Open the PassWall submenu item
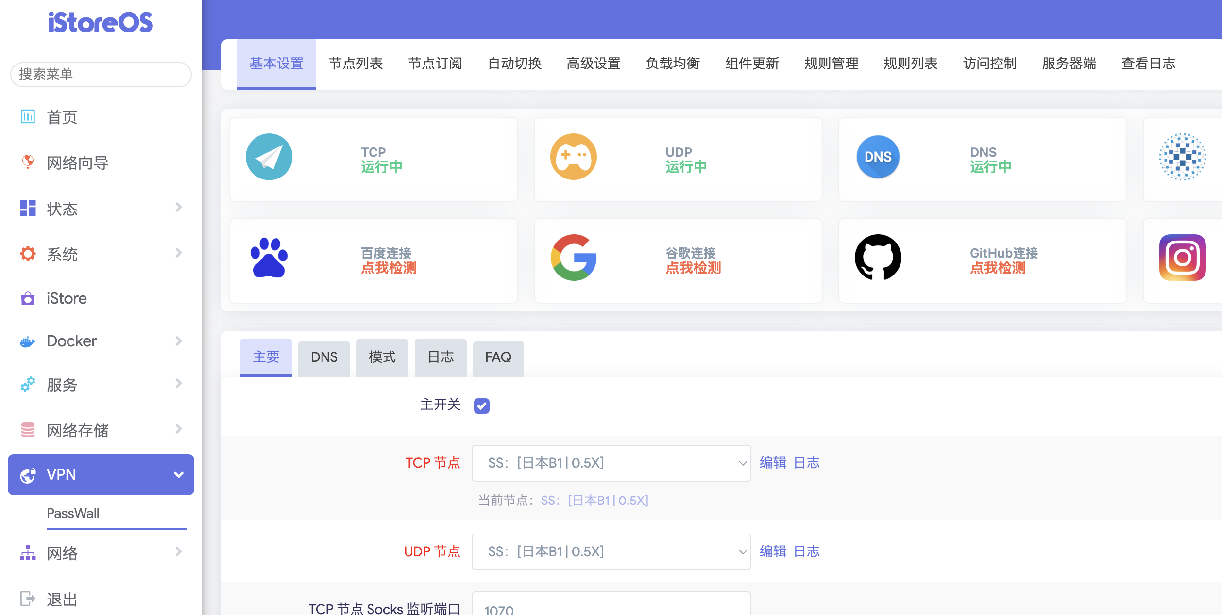Image resolution: width=1222 pixels, height=615 pixels. click(73, 513)
